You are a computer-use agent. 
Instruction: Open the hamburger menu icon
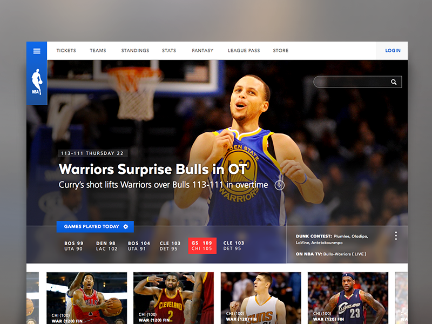pos(37,51)
